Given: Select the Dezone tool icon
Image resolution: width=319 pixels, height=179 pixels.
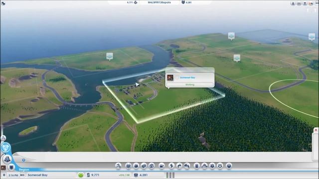Looking at the screenshot, I should (152, 166).
